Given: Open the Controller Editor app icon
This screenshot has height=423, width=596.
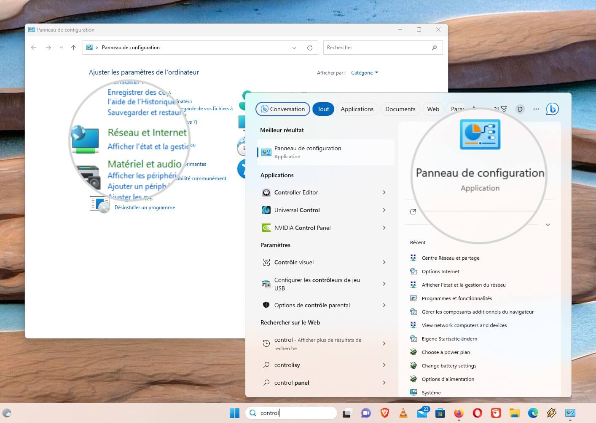Looking at the screenshot, I should (x=266, y=192).
